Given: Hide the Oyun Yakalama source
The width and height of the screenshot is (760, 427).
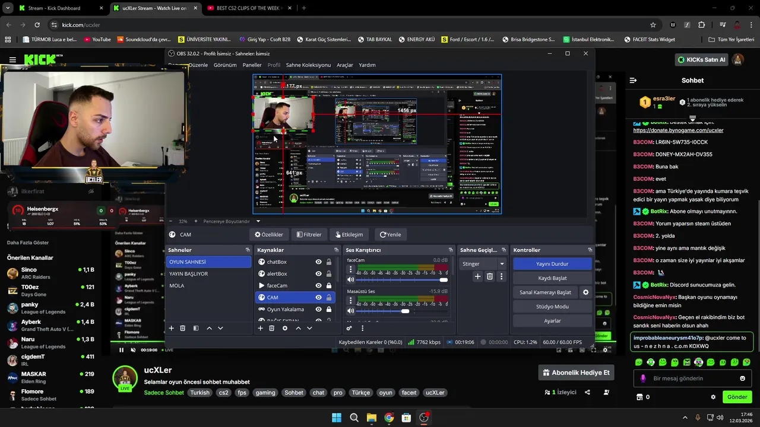Looking at the screenshot, I should (319, 309).
